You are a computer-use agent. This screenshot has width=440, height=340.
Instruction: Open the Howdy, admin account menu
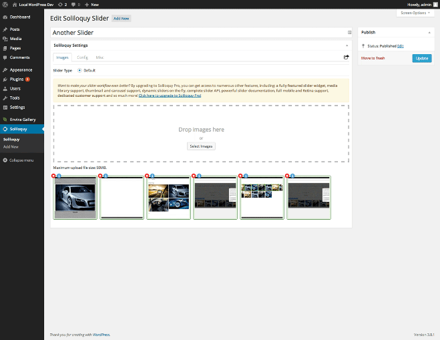point(423,5)
